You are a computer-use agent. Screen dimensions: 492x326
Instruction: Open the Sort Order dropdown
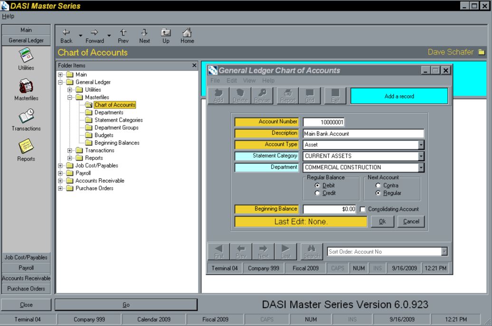[x=444, y=252]
